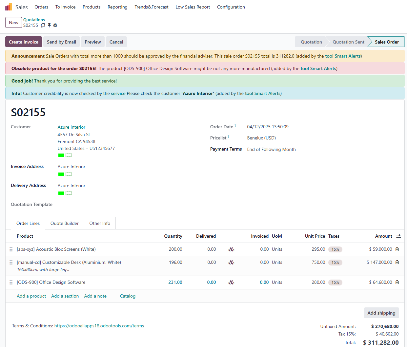Click the Pricelist help question mark
The image size is (407, 347).
pos(229,137)
